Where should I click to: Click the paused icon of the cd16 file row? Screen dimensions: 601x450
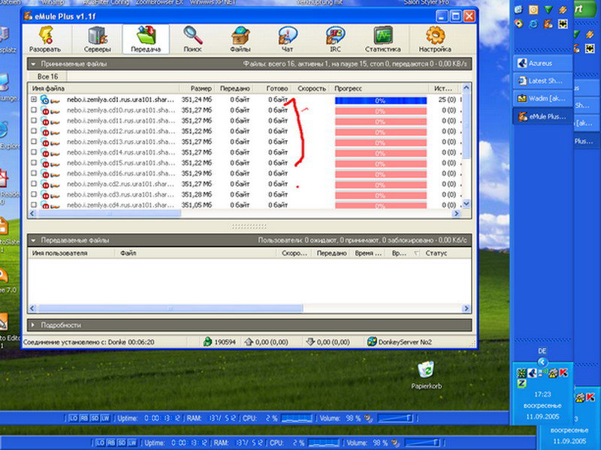pos(45,174)
